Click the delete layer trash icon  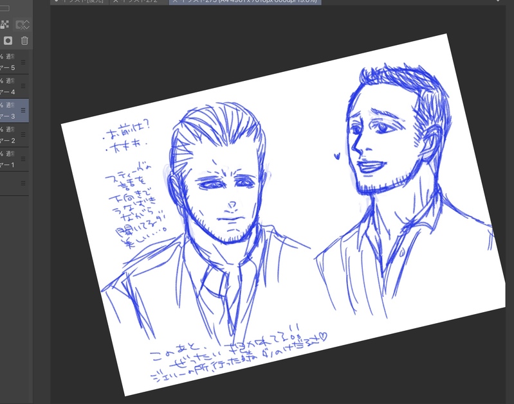click(x=24, y=40)
